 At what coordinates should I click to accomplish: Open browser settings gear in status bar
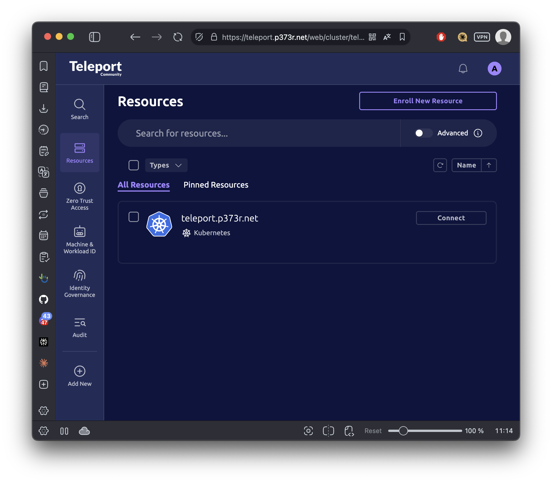point(44,431)
